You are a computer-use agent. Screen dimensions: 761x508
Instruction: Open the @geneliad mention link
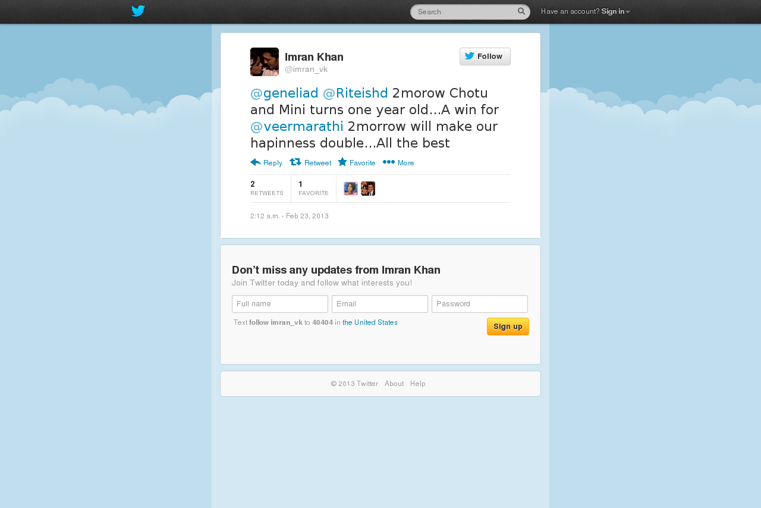point(284,93)
